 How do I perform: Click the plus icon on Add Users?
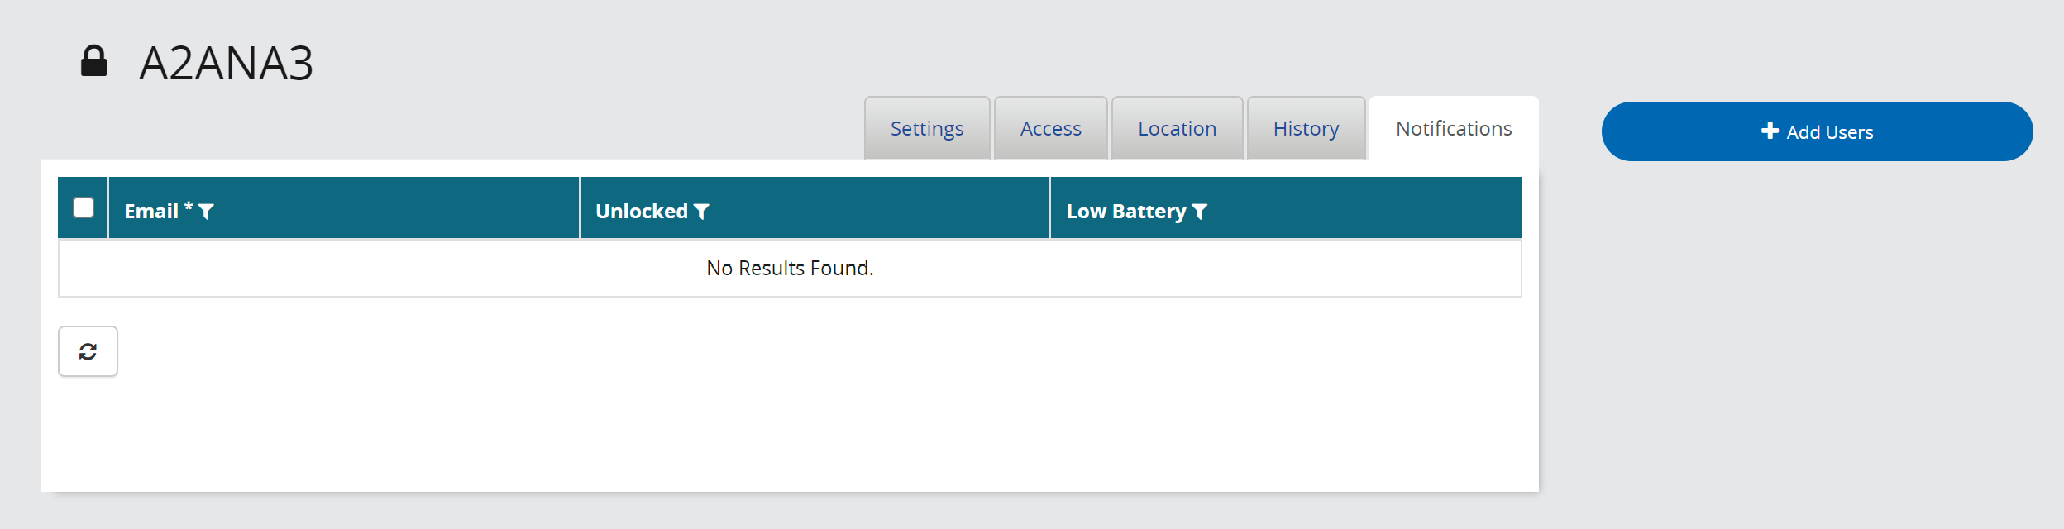tap(1769, 131)
